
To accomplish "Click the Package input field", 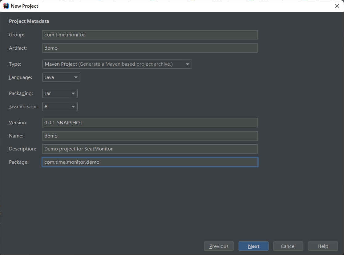I will [x=150, y=162].
